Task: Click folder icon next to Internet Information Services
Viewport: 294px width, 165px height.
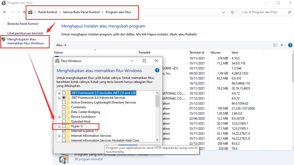Action: tap(68, 136)
